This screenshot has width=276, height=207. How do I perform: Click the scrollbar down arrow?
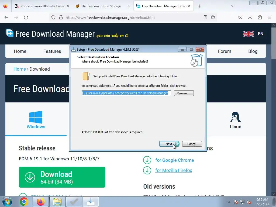point(274,194)
